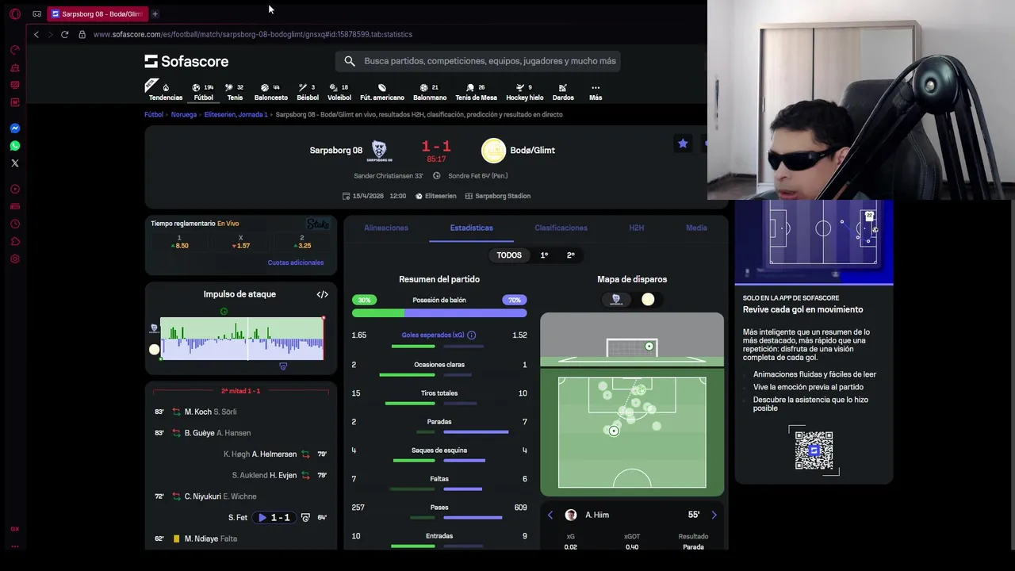Click the attack momentum graph
The width and height of the screenshot is (1015, 571).
pos(242,339)
